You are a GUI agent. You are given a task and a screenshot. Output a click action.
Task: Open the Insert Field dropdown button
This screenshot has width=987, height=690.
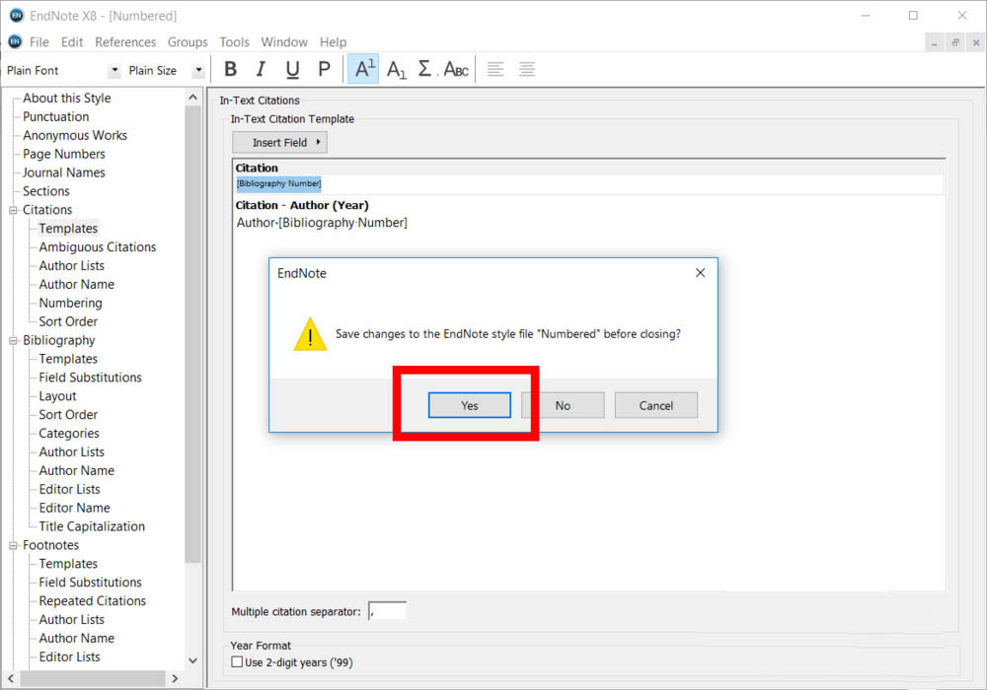coord(279,142)
